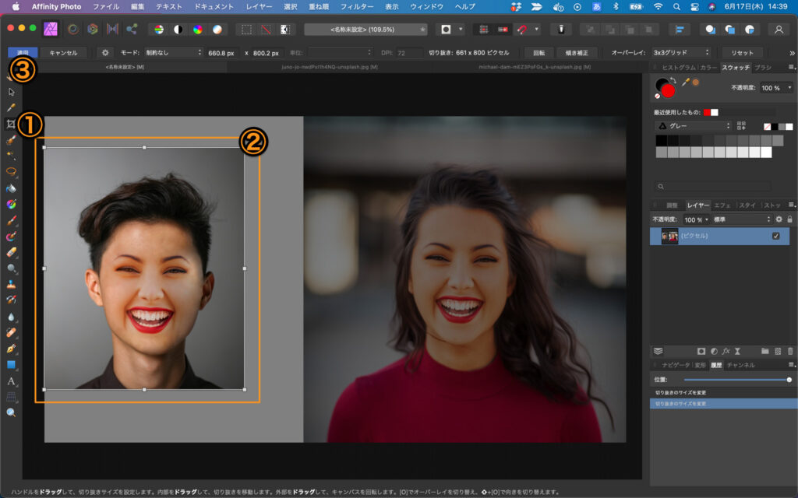Open the crop mode dropdown (制約なし)
This screenshot has width=798, height=498.
tap(172, 53)
